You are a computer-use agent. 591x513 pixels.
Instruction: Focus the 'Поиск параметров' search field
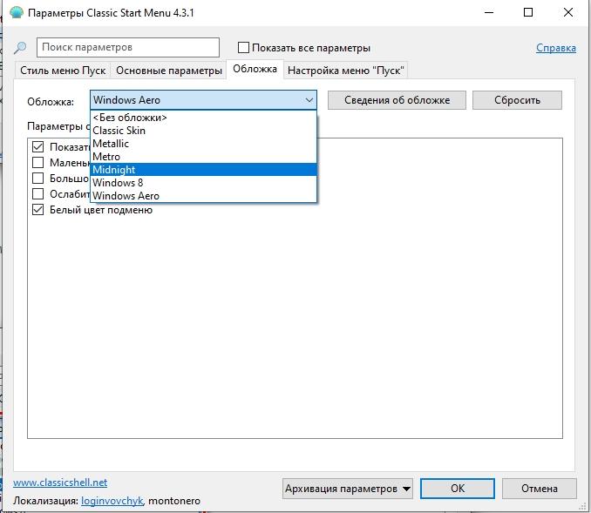128,47
